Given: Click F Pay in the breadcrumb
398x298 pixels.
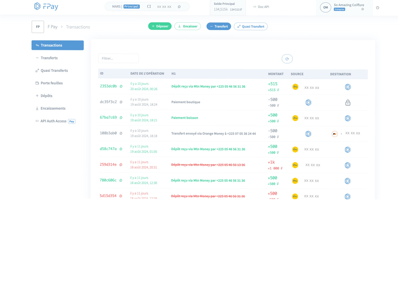Looking at the screenshot, I should [x=53, y=27].
